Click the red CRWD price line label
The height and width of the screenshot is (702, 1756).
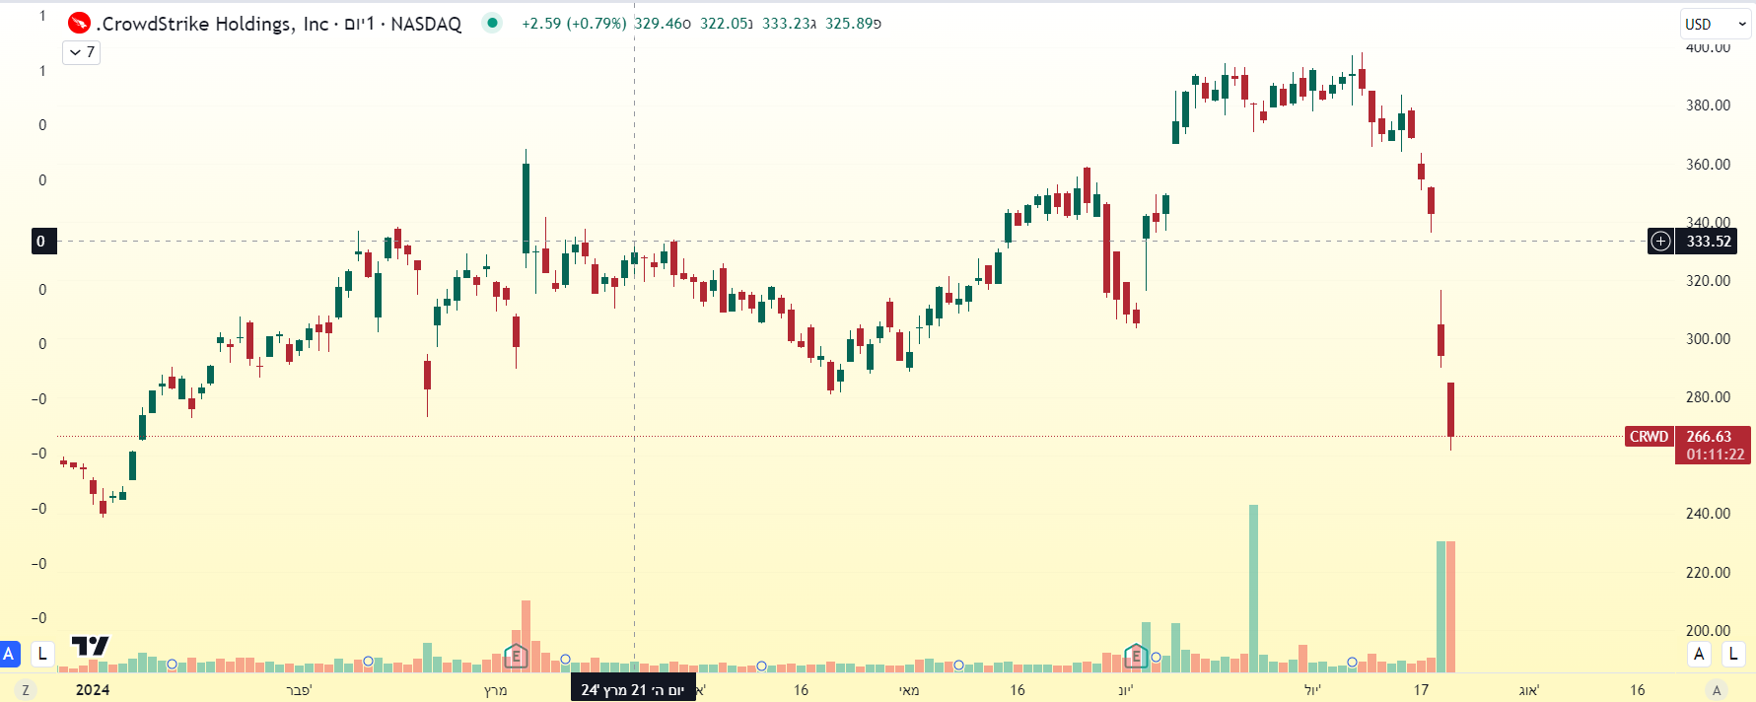point(1649,436)
